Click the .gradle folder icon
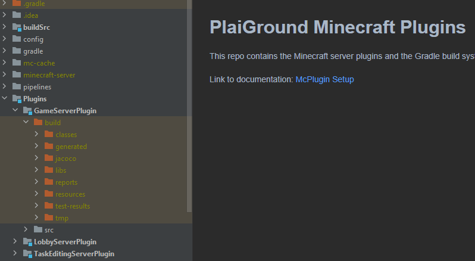Image resolution: width=475 pixels, height=261 pixels. point(17,4)
